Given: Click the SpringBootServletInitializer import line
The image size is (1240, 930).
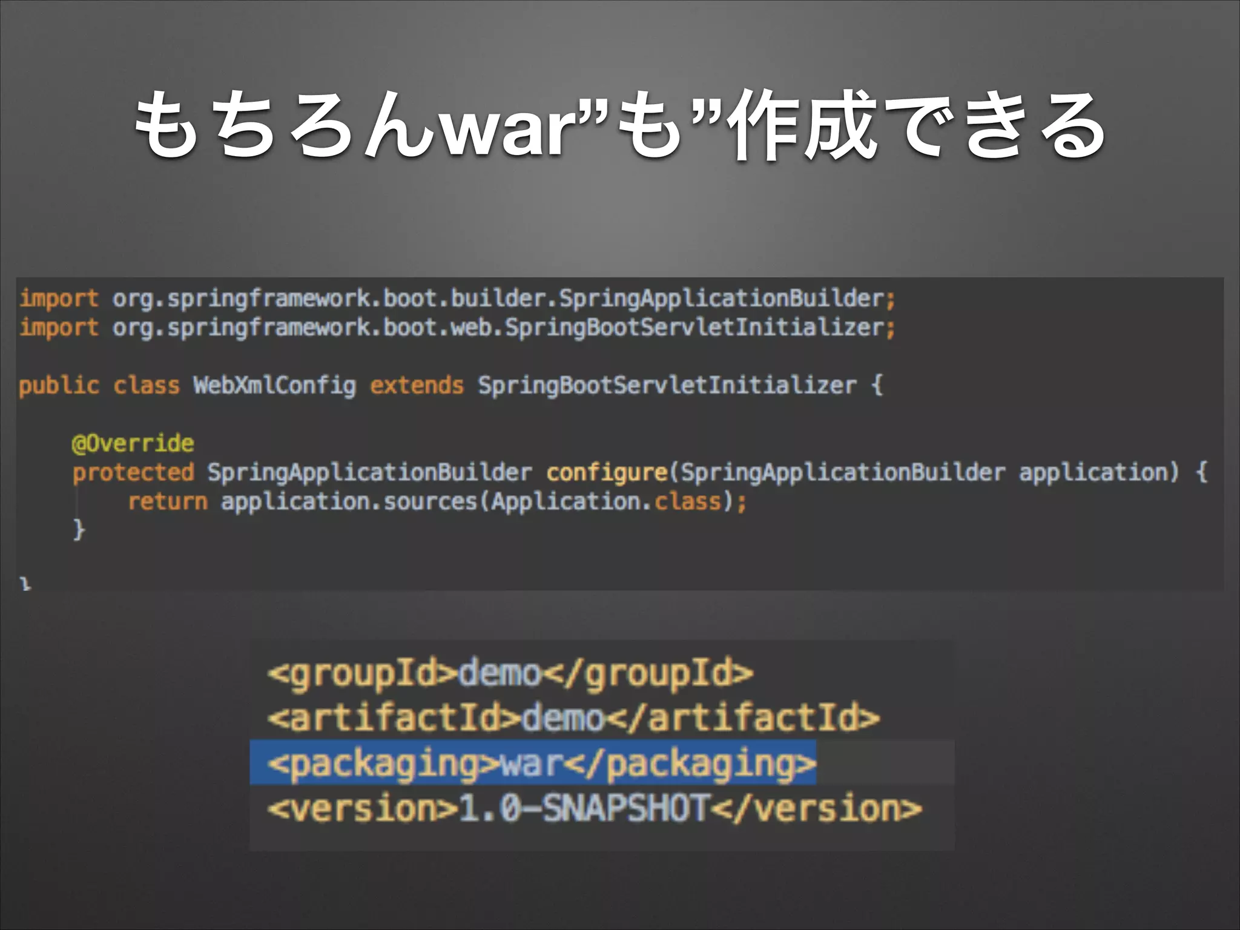Looking at the screenshot, I should tap(457, 328).
